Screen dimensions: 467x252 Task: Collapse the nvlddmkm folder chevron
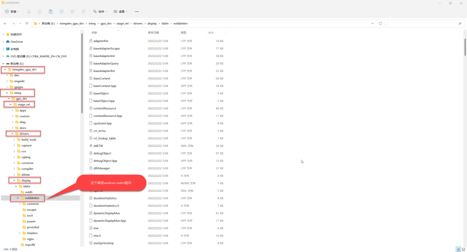coord(18,198)
